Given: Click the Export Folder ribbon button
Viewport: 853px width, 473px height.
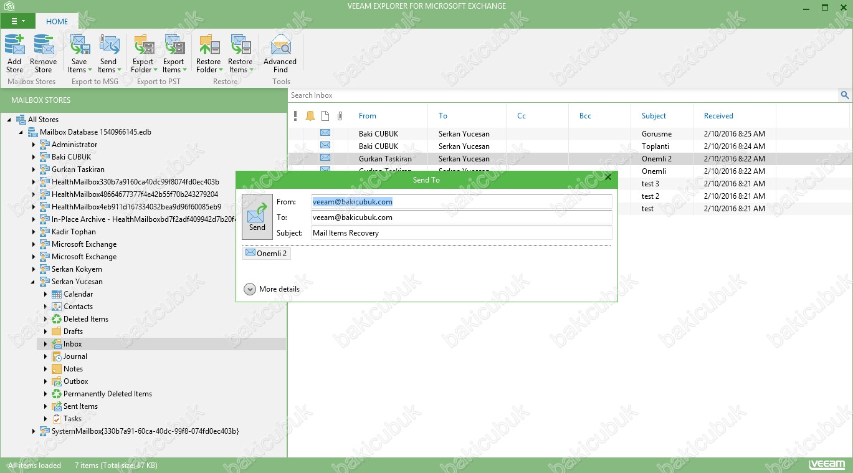Looking at the screenshot, I should pos(143,54).
